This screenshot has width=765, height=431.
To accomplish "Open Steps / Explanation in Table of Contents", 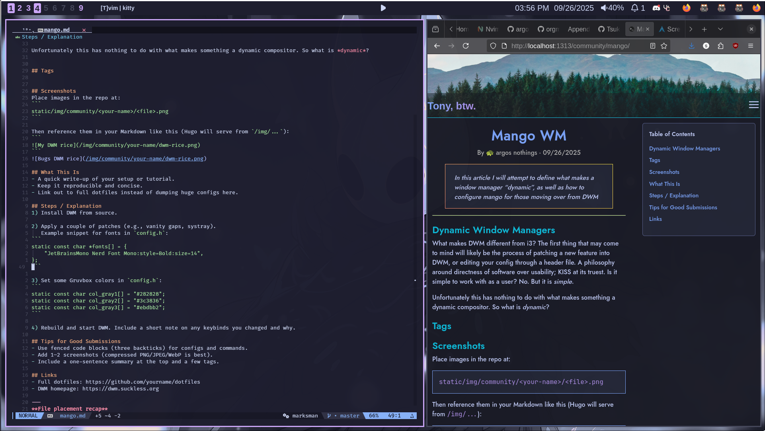I will [673, 195].
